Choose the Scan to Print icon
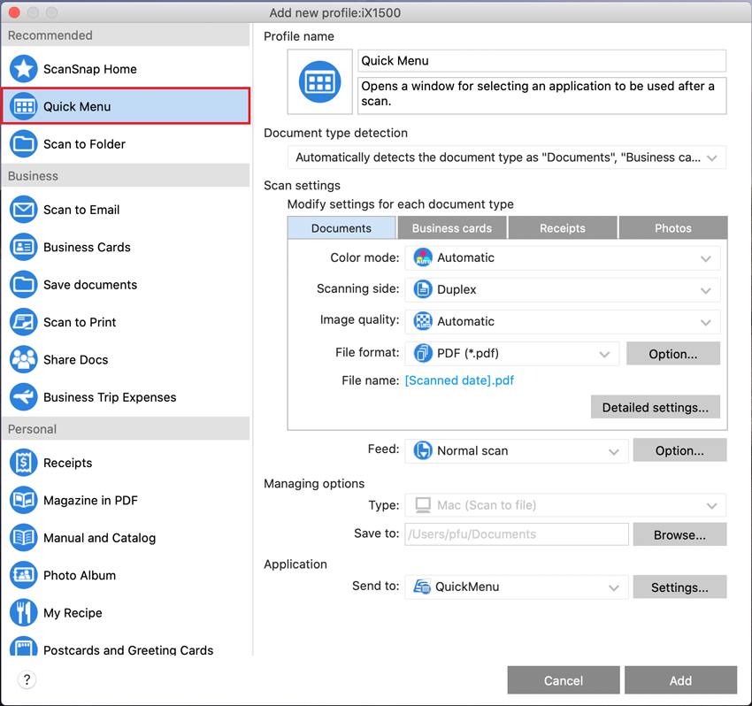Viewport: 752px width, 706px height. (24, 322)
